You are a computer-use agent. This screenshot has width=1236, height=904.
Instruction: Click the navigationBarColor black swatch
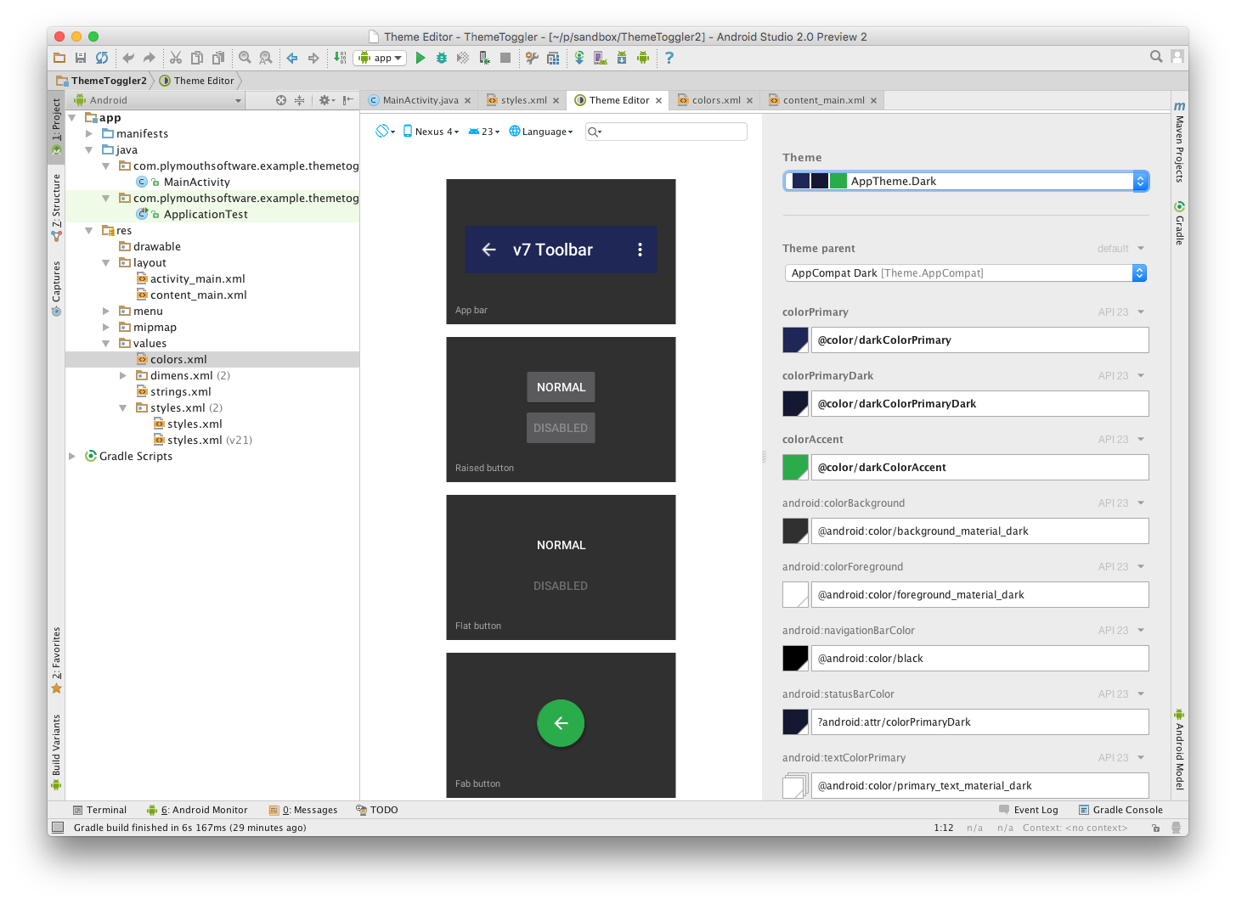point(795,658)
